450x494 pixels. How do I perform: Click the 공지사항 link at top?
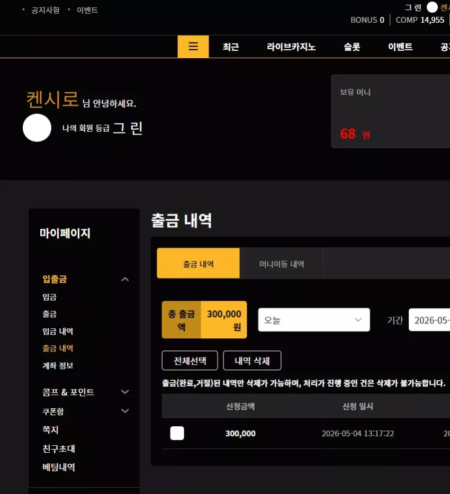tap(46, 10)
